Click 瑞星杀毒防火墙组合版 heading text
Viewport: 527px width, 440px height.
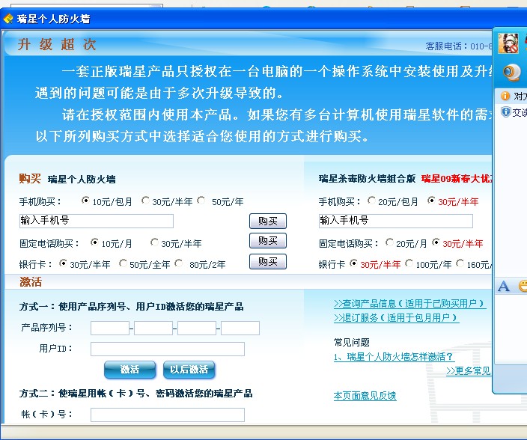pyautogui.click(x=367, y=179)
